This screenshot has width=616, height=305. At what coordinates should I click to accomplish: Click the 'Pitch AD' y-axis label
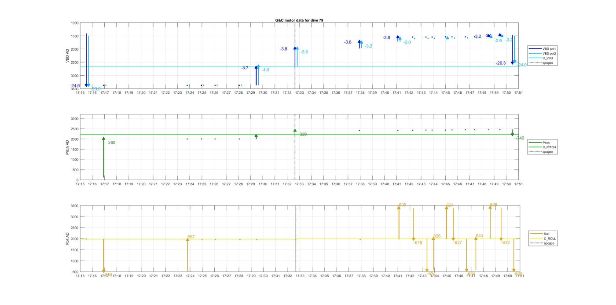67,147
